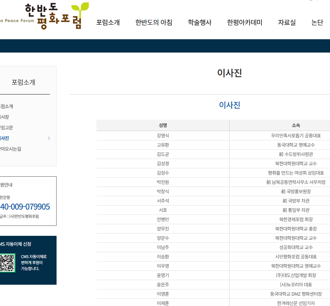Viewport: 330px width, 306px height.
Task: Open the 이사장 sidebar link
Action: [4, 117]
